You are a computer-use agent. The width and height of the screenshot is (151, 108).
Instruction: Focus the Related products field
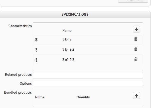pos(88,75)
